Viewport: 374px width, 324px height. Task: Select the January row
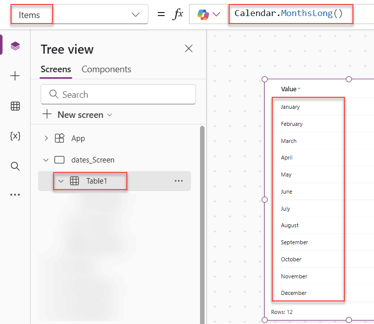290,107
